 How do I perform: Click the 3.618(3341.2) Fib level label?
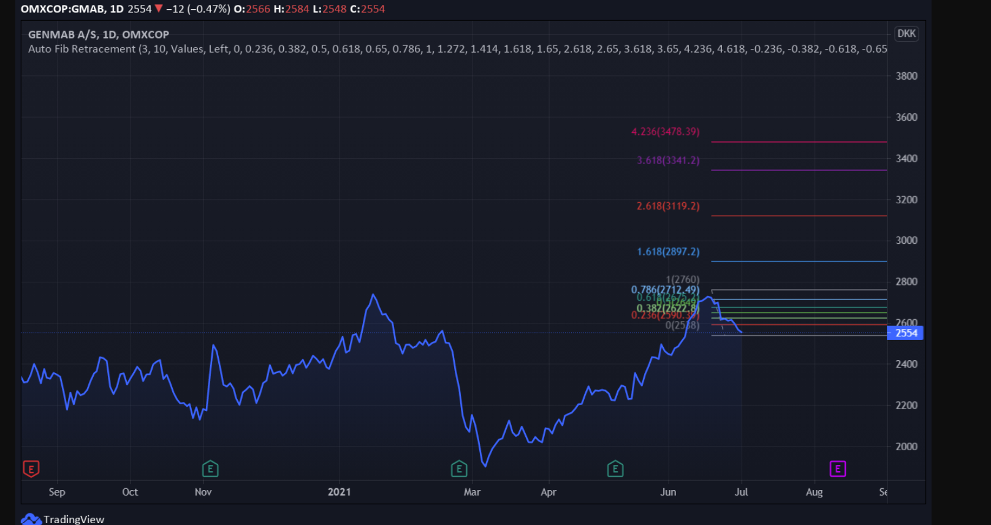[668, 161]
